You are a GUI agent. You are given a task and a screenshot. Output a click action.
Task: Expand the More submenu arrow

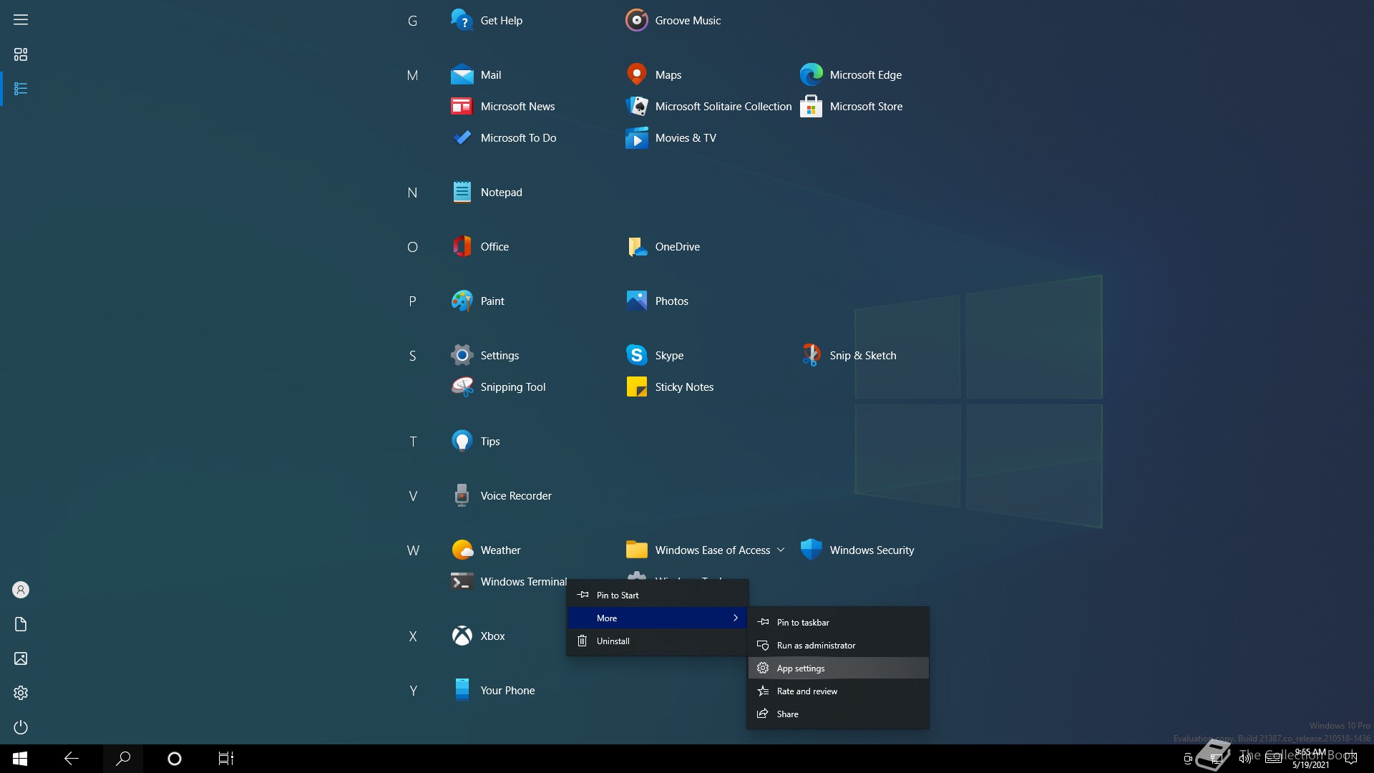[x=735, y=618]
